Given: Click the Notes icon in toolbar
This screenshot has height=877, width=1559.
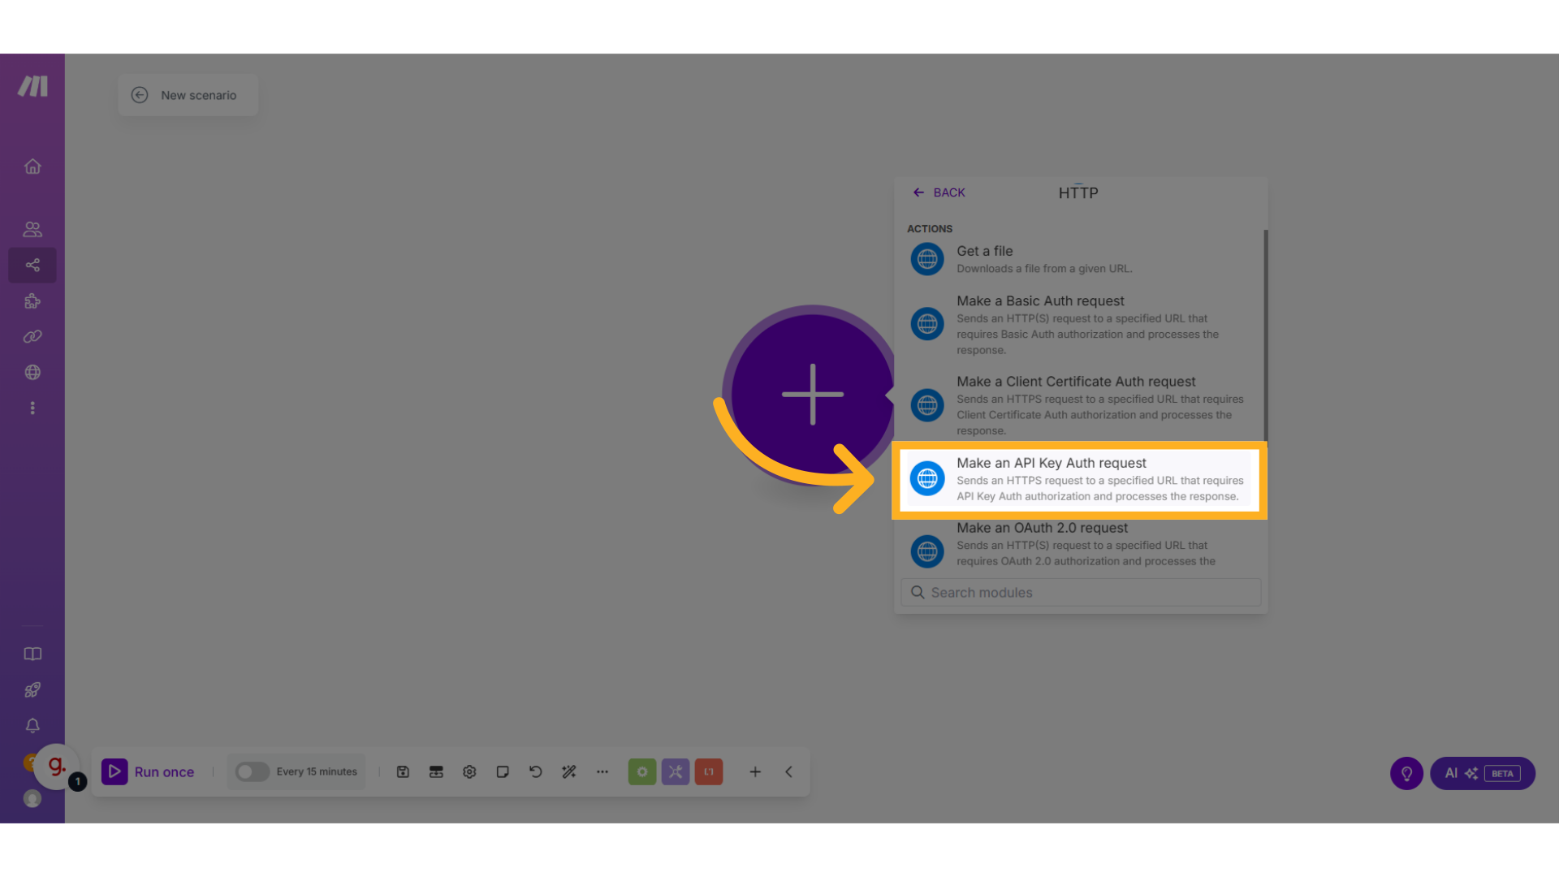Looking at the screenshot, I should (503, 772).
